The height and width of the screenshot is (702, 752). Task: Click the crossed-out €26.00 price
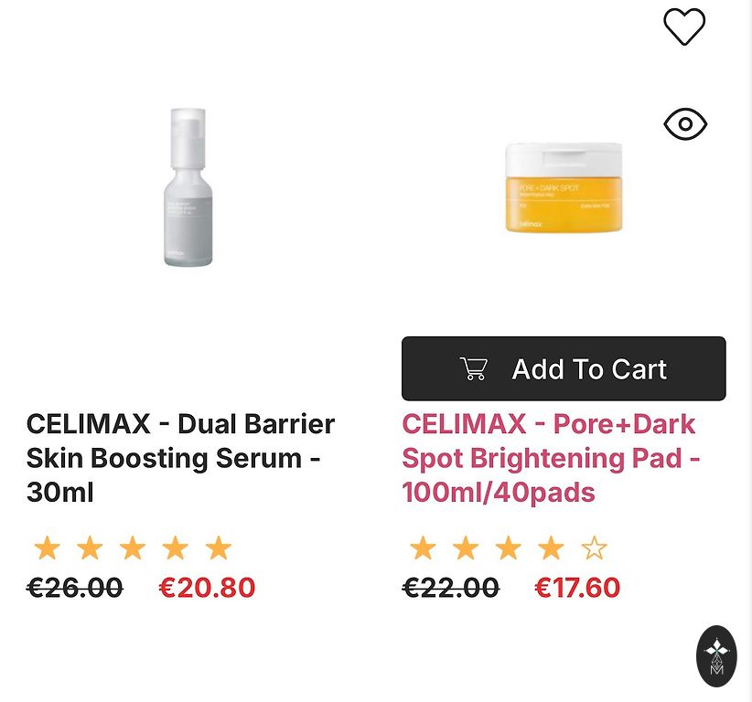pos(75,588)
